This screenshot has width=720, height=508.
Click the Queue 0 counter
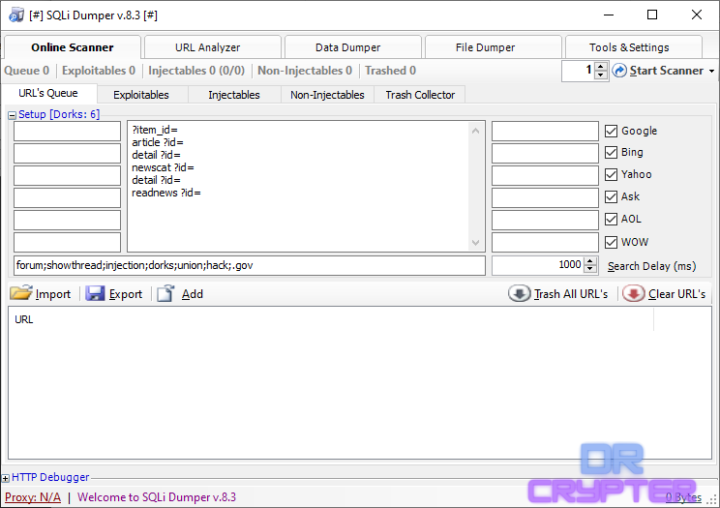[x=27, y=71]
